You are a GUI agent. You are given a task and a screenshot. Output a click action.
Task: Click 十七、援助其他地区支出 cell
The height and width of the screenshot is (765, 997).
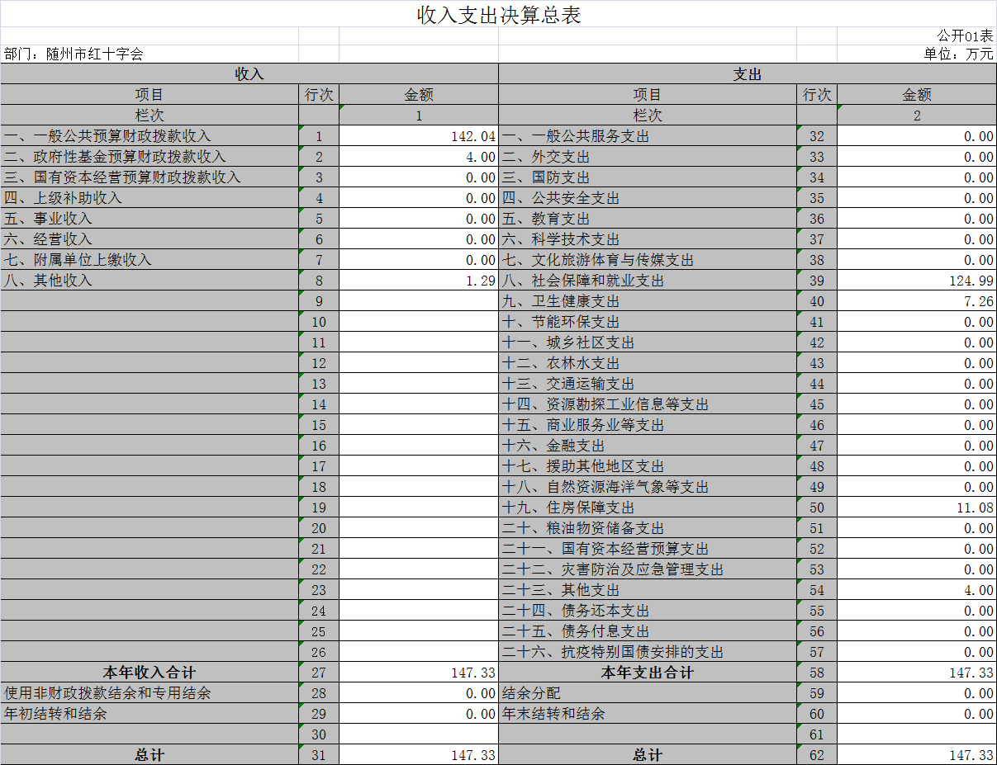[648, 466]
